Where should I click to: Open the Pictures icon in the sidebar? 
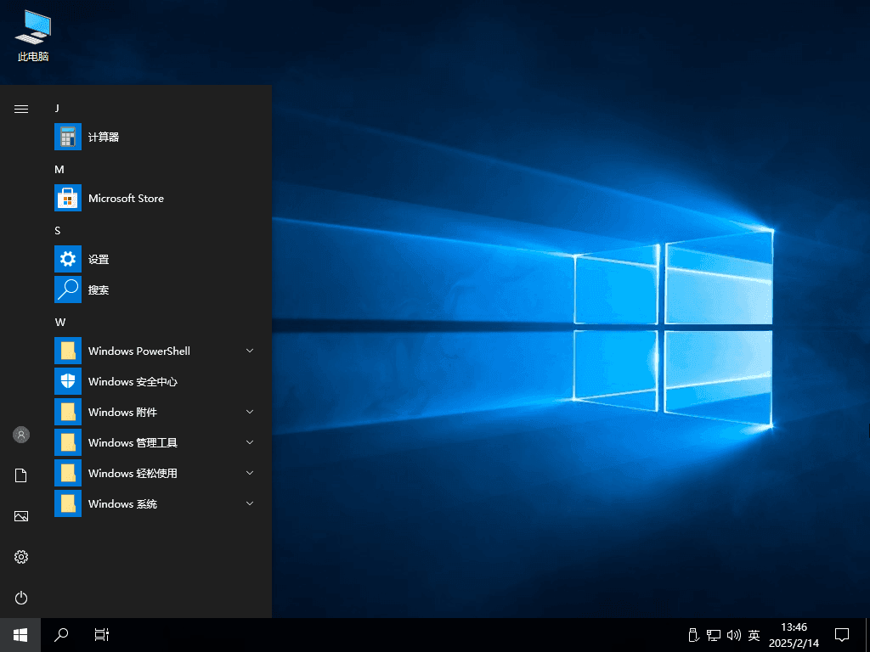point(20,515)
